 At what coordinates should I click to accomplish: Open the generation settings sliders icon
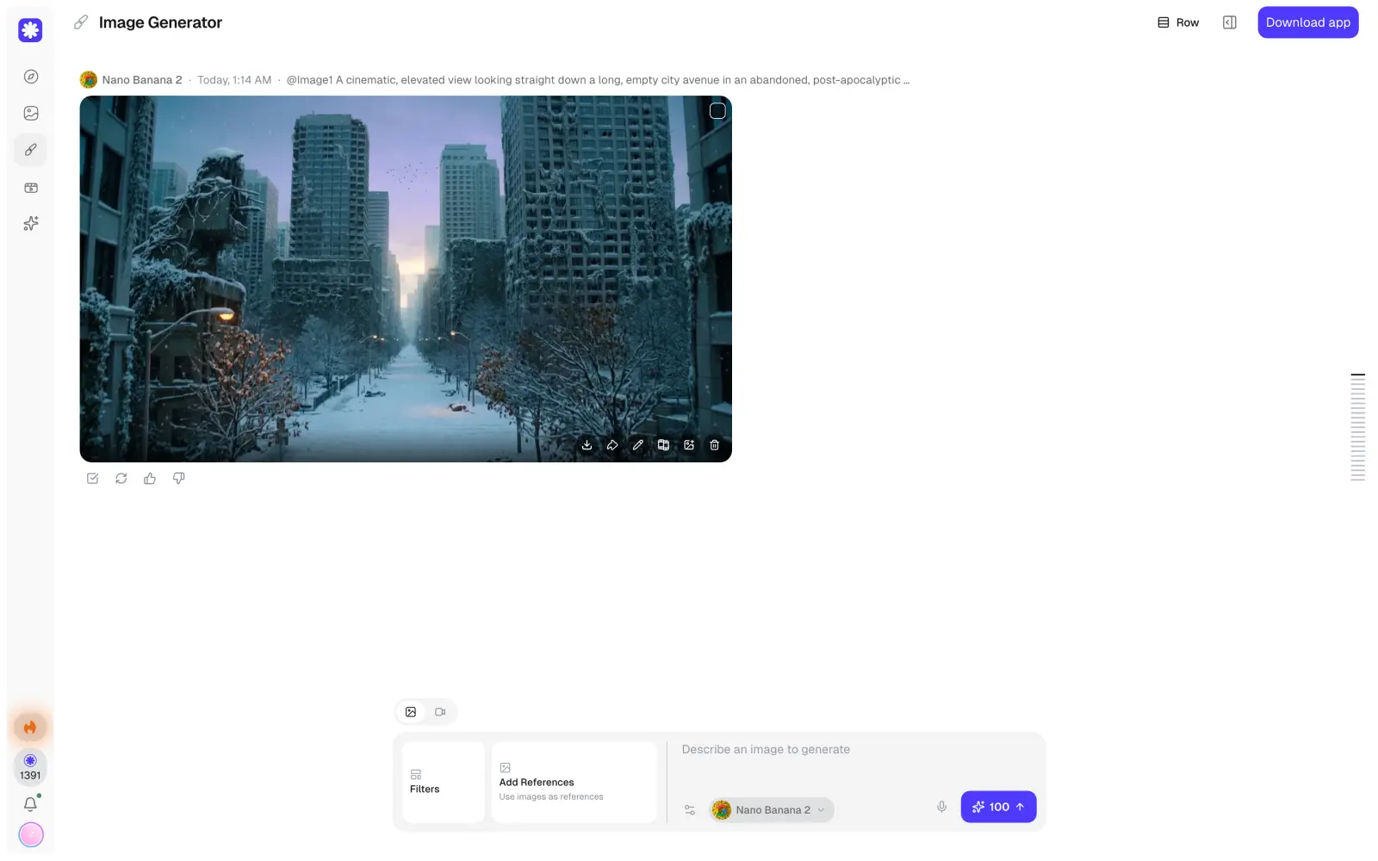690,810
